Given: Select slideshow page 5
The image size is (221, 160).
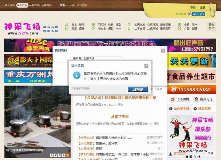Looking at the screenshot, I should [x=68, y=155].
